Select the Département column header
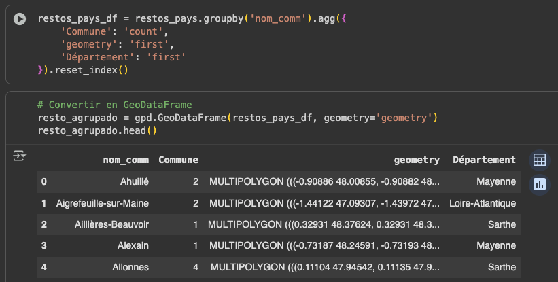558x282 pixels. pyautogui.click(x=484, y=160)
